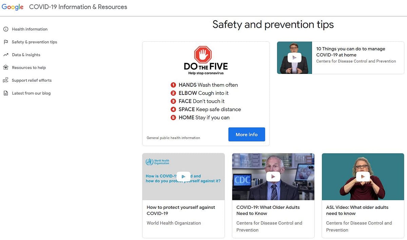The image size is (407, 240).
Task: Click the 10 Things video thumbnail image
Action: coord(294,58)
